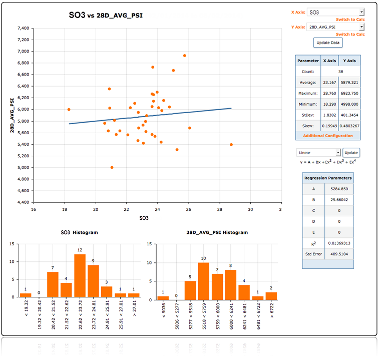The image size is (379, 356).
Task: Click 28D_AVG_PSI histogram bar with count 8
Action: click(230, 283)
